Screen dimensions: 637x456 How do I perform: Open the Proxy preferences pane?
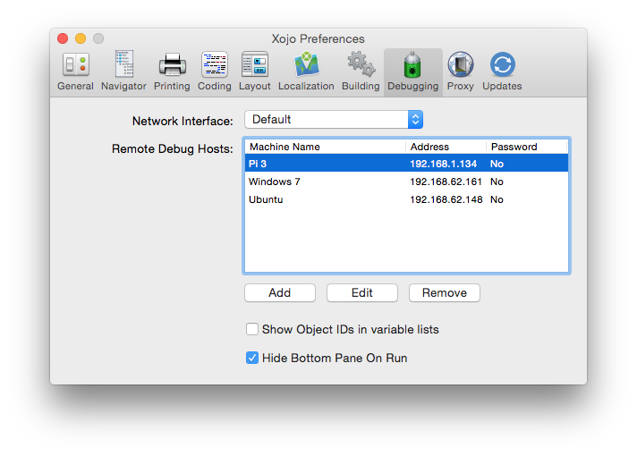(460, 72)
